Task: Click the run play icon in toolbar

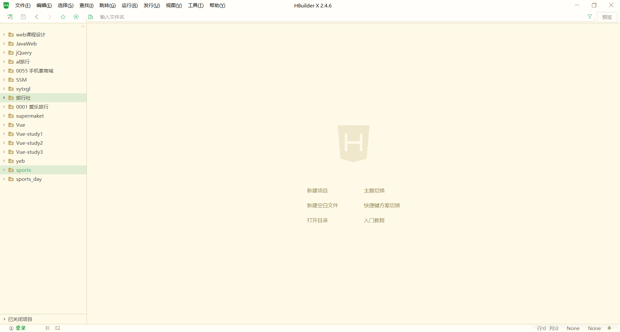Action: pyautogui.click(x=76, y=17)
